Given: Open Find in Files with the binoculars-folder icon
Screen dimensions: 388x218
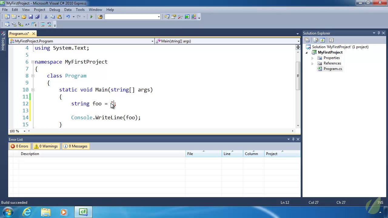Looking at the screenshot, I should 100,17.
